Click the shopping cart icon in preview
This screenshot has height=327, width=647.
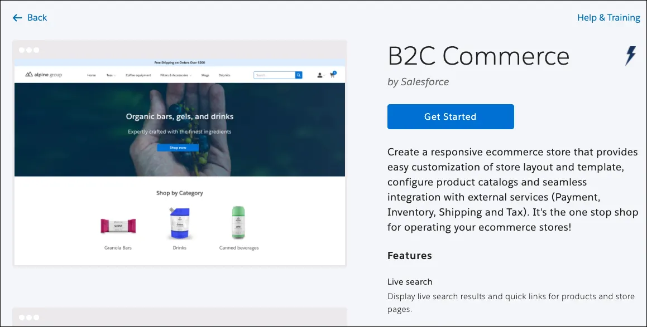333,75
